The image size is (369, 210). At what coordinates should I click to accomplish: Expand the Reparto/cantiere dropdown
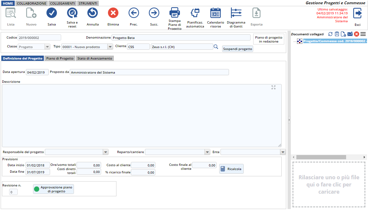207,152
